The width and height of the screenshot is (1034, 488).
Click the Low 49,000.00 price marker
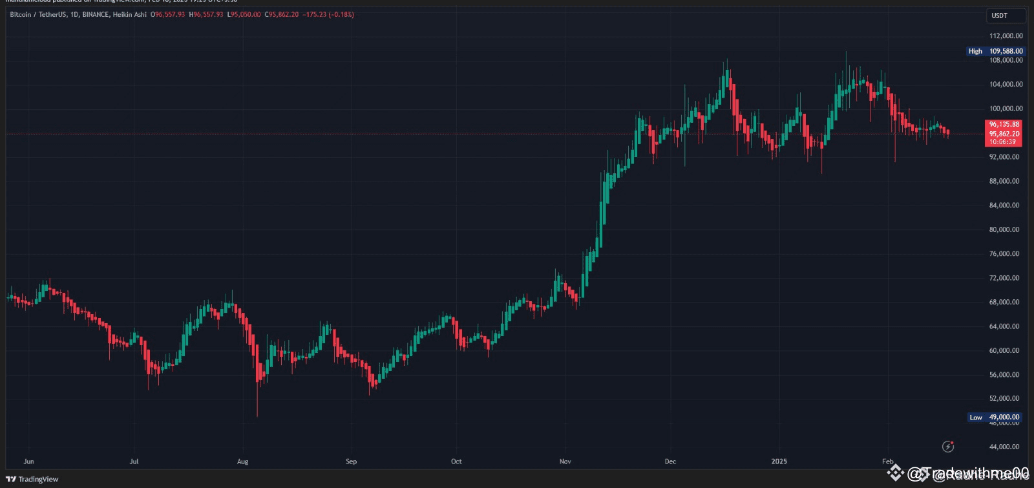pyautogui.click(x=995, y=418)
